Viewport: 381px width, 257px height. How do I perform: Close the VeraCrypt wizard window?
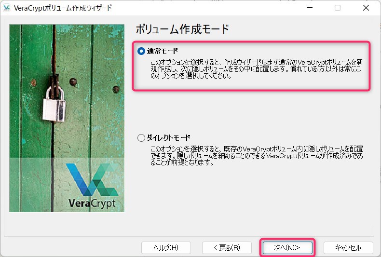click(x=366, y=8)
